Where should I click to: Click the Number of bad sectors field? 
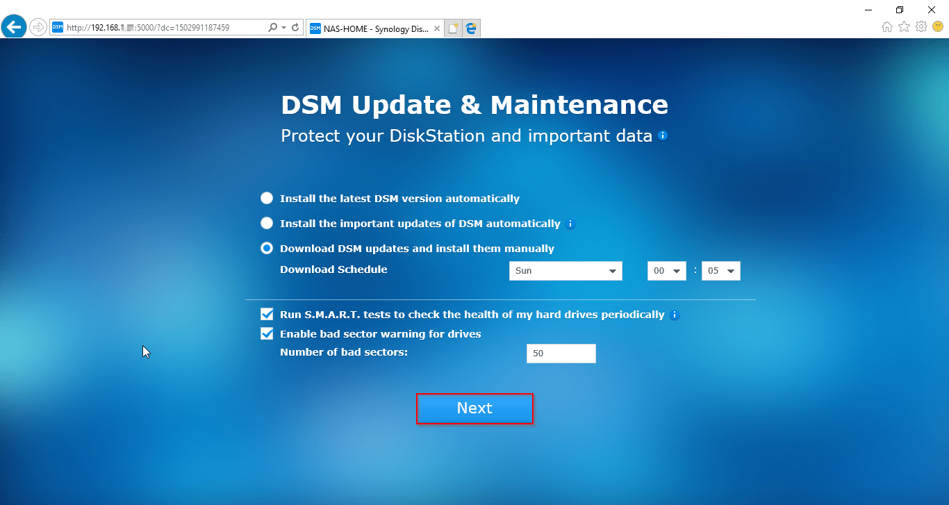(561, 354)
